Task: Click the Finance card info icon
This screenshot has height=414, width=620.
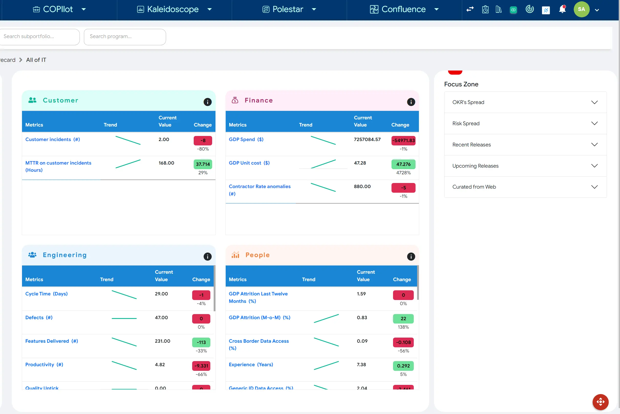Action: click(411, 102)
